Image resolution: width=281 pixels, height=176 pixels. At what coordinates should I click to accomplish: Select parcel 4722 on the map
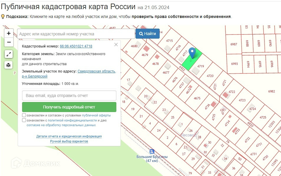coord(232,92)
